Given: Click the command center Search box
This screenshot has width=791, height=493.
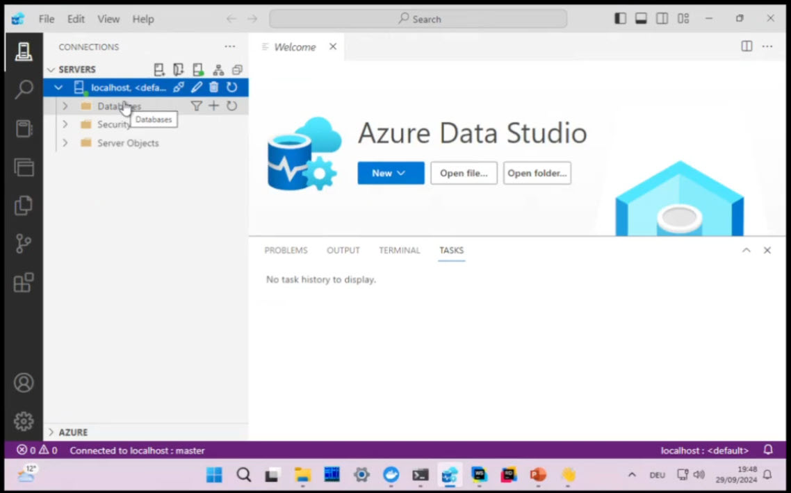Looking at the screenshot, I should (x=418, y=19).
